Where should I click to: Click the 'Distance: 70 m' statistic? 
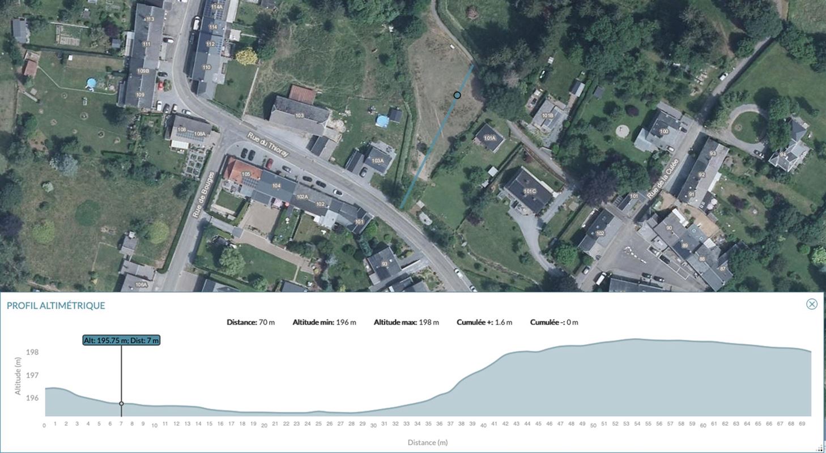(x=250, y=323)
